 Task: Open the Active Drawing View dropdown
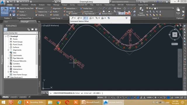pyautogui.click(x=21, y=33)
